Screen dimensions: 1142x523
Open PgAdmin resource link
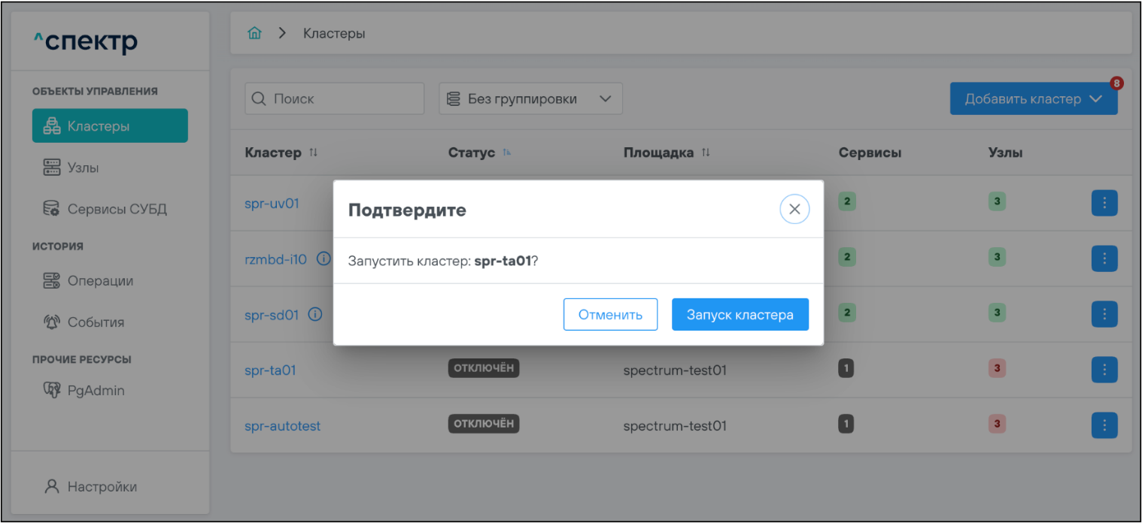coord(96,391)
